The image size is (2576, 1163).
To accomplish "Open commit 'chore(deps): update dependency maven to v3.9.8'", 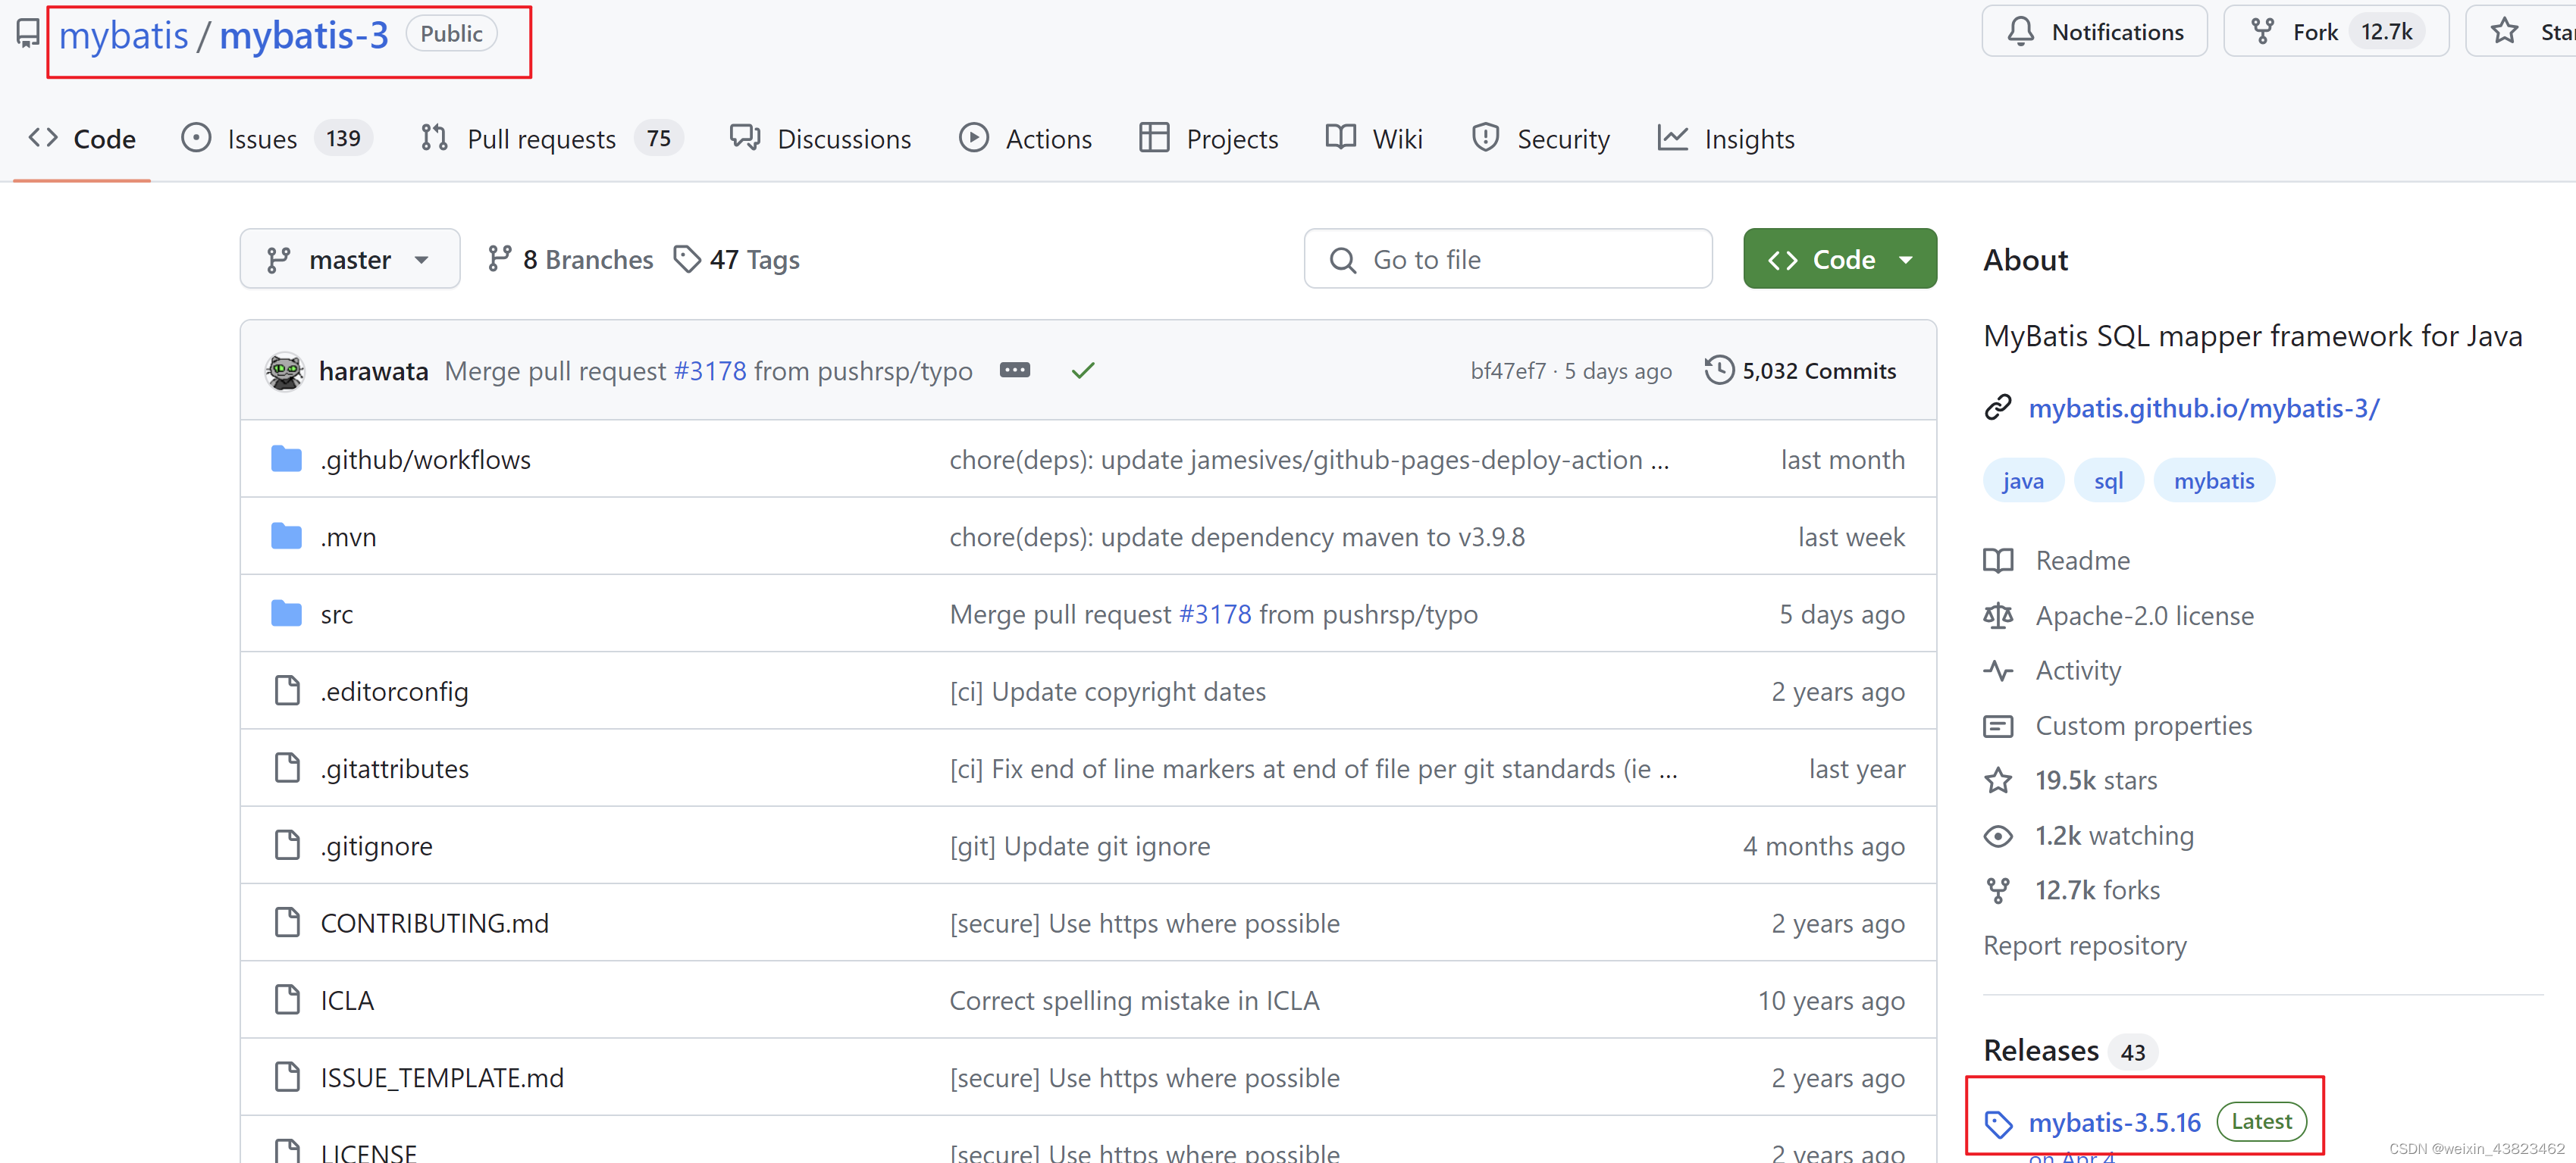I will (1237, 536).
